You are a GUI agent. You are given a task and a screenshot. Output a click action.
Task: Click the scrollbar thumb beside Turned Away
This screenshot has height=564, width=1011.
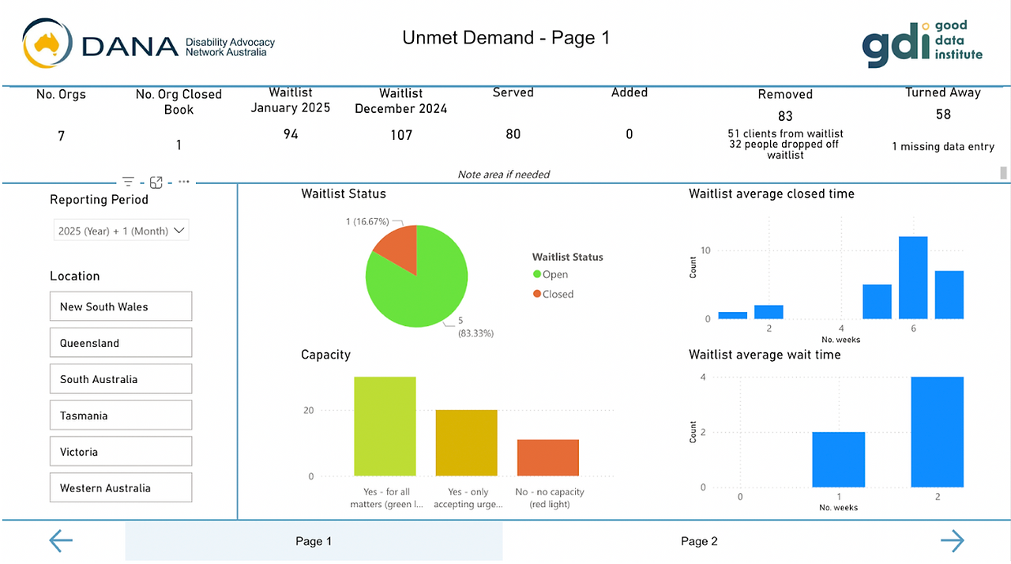(x=1004, y=173)
